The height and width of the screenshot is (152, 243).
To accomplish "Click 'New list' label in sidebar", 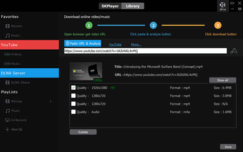I will (x=17, y=129).
